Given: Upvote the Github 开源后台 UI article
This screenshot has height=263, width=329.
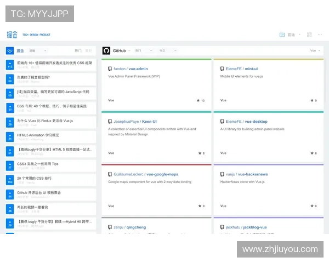Looking at the screenshot, I should click(10, 195).
